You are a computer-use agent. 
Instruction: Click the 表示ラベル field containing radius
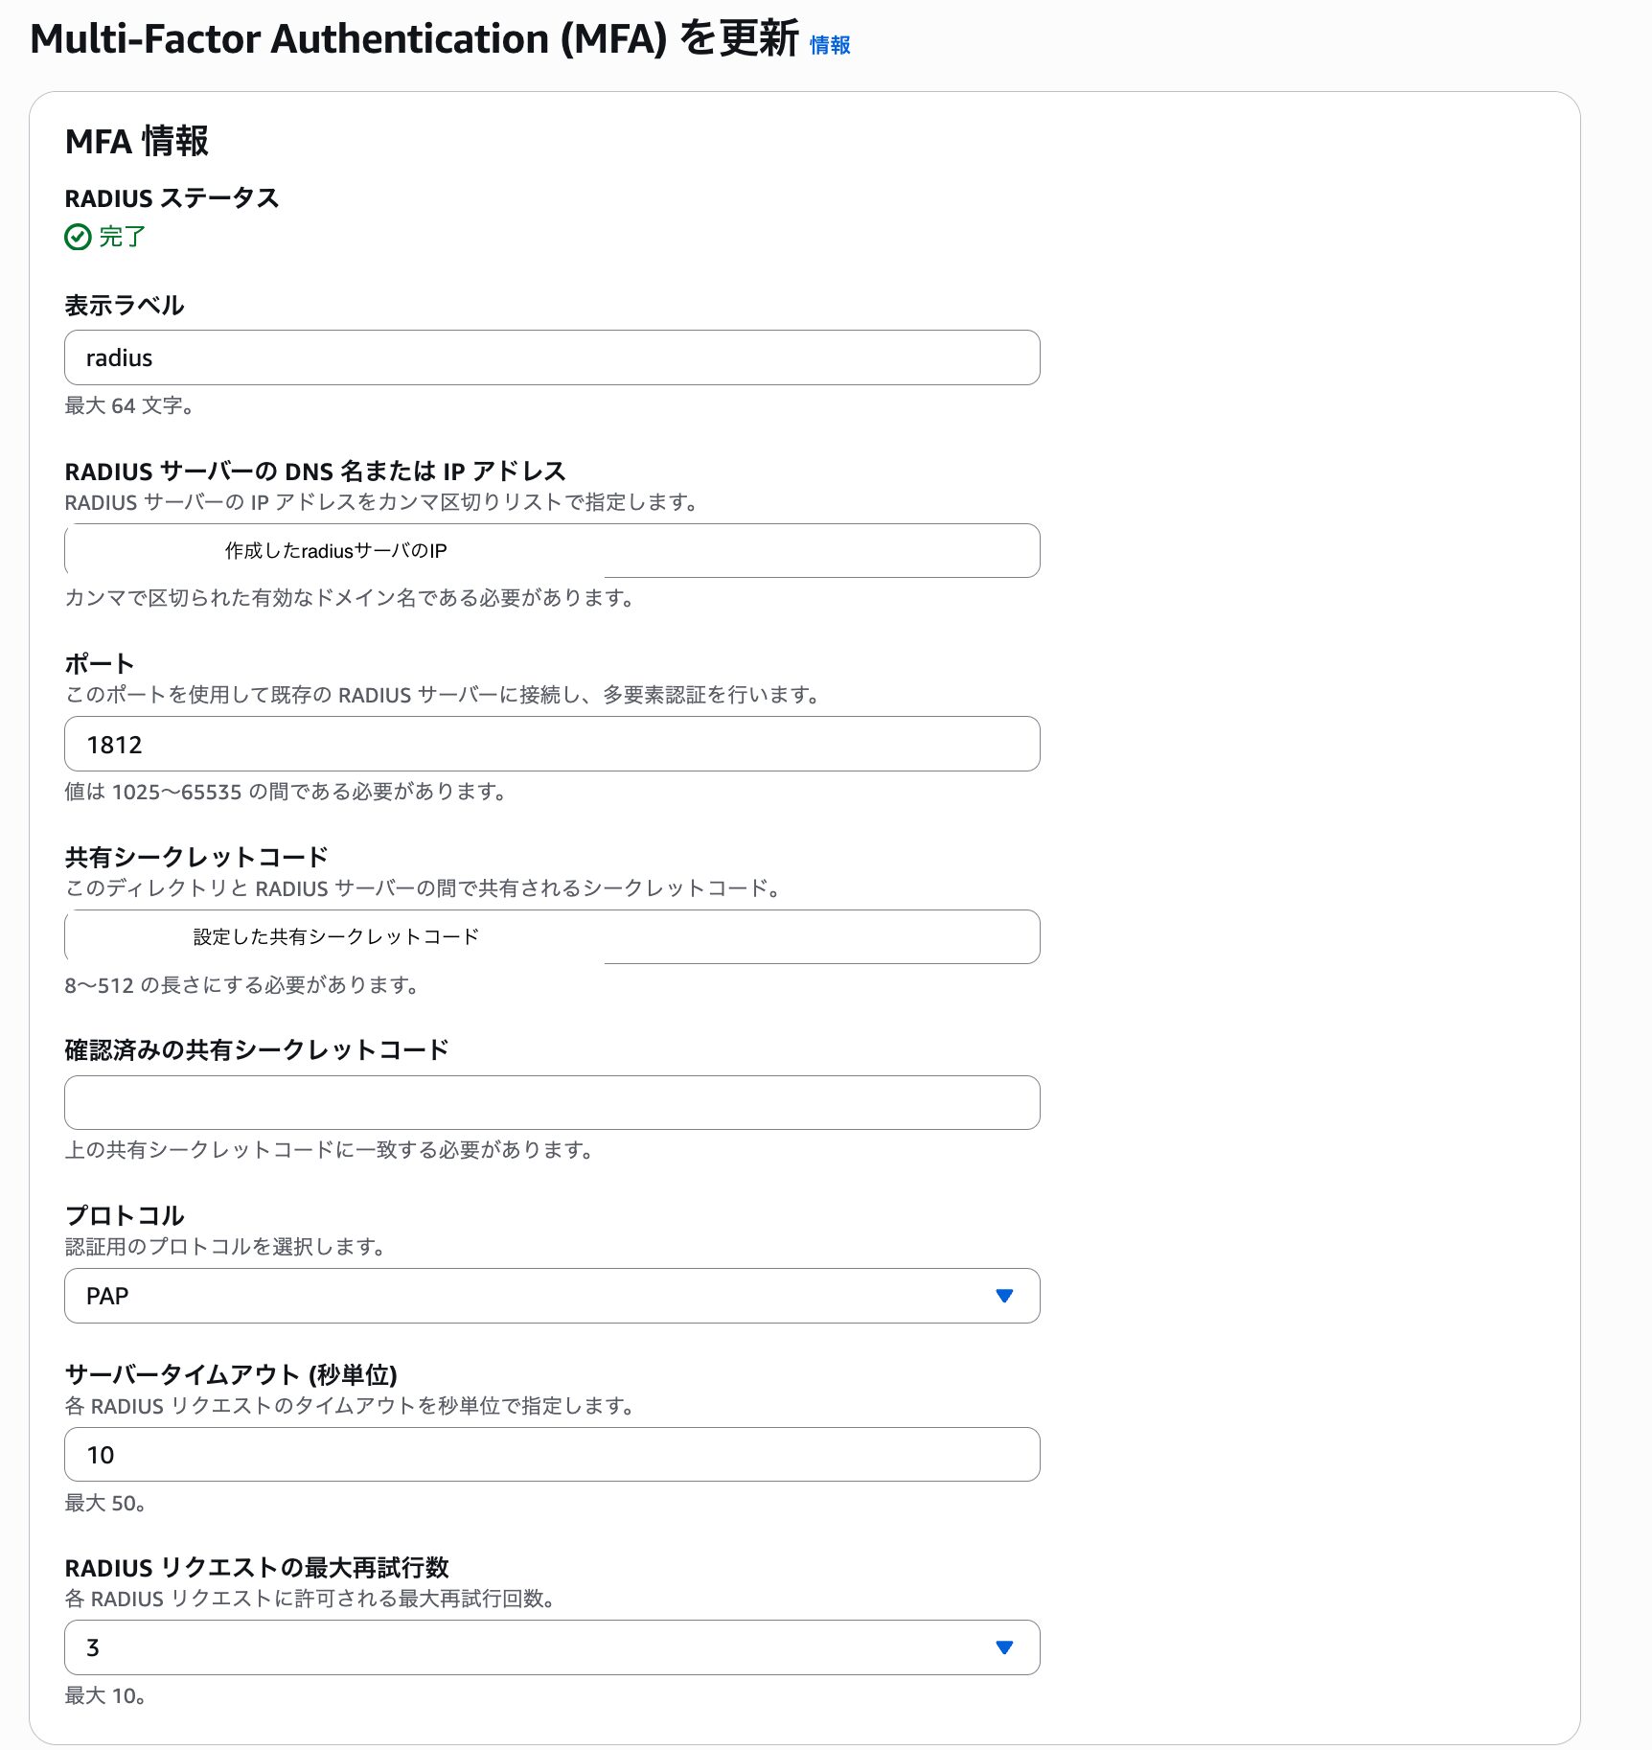551,357
